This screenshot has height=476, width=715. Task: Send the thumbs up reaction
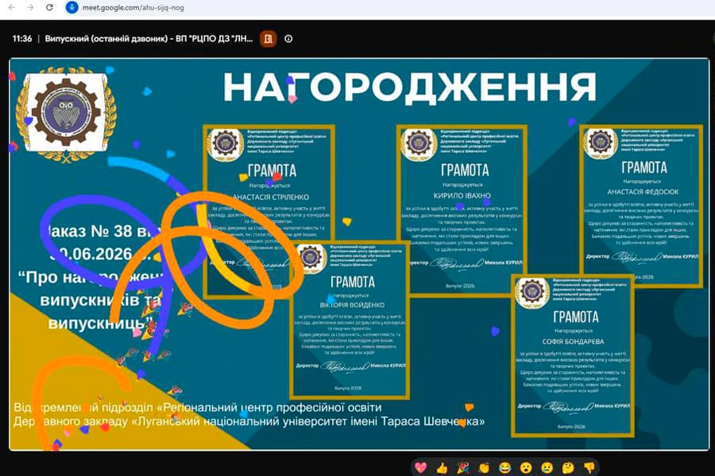pos(442,468)
